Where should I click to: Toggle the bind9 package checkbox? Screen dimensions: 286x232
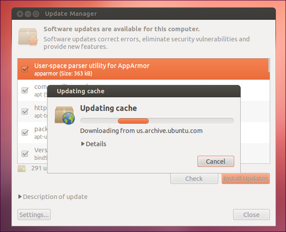(25, 154)
